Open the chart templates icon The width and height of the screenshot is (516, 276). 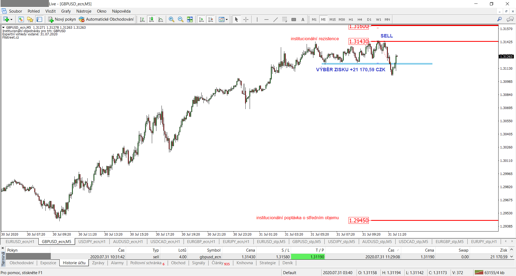(x=221, y=19)
